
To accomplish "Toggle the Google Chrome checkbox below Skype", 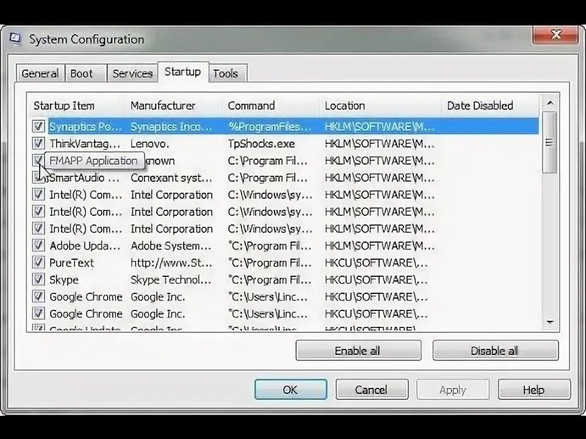I will tap(38, 297).
